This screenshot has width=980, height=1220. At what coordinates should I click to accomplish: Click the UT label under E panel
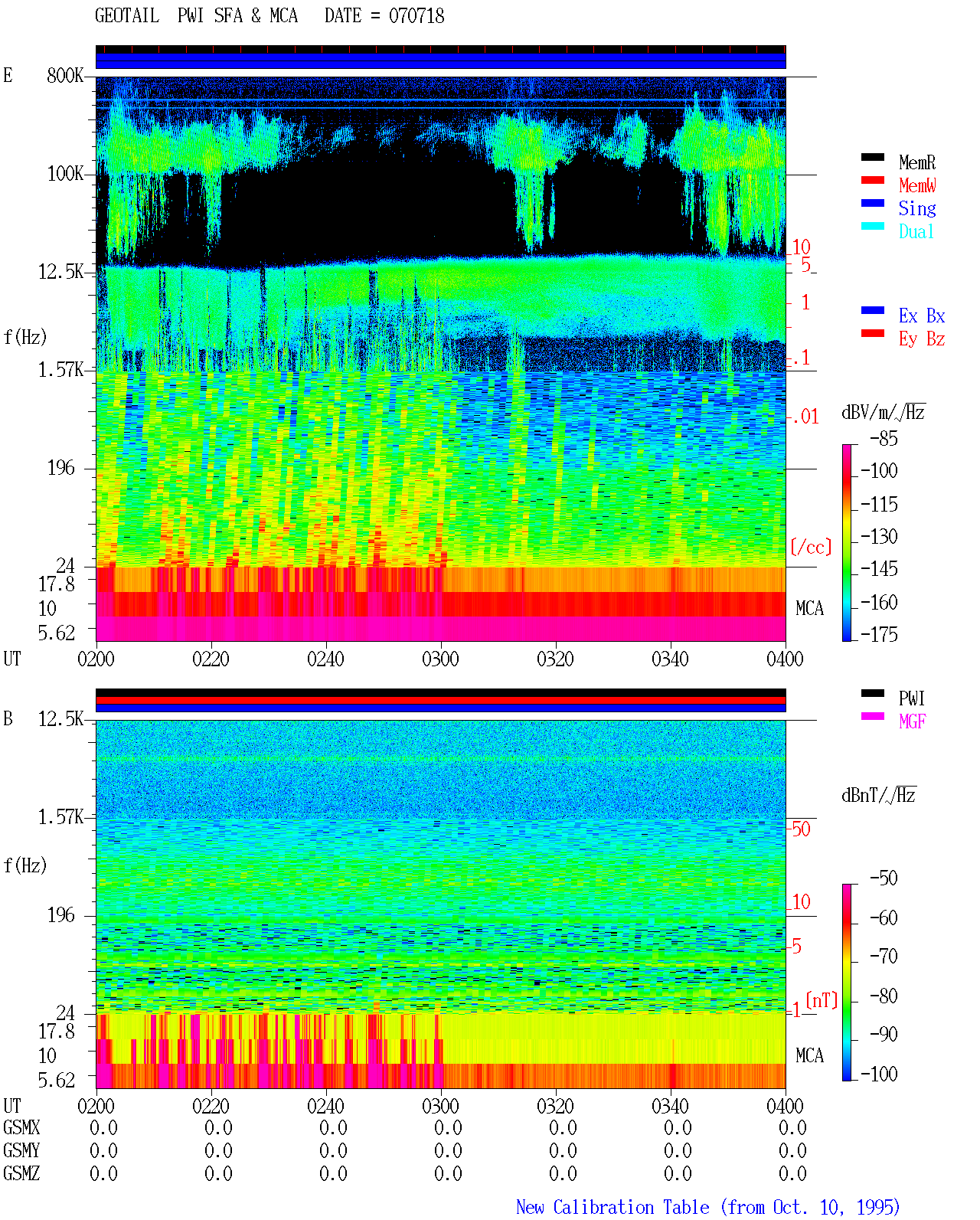point(12,659)
